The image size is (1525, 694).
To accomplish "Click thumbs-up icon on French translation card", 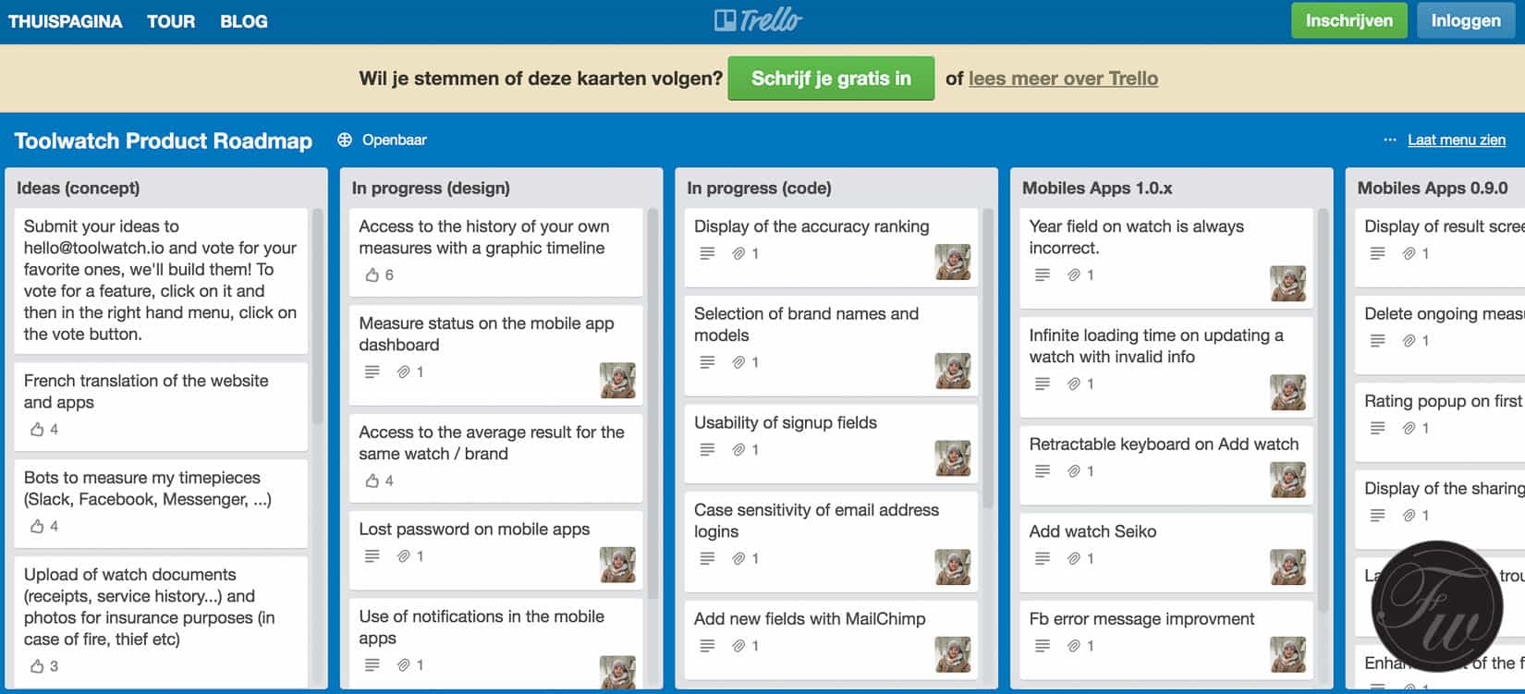I will 37,429.
